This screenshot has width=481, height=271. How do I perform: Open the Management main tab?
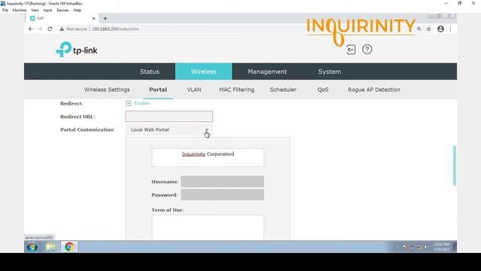click(268, 72)
